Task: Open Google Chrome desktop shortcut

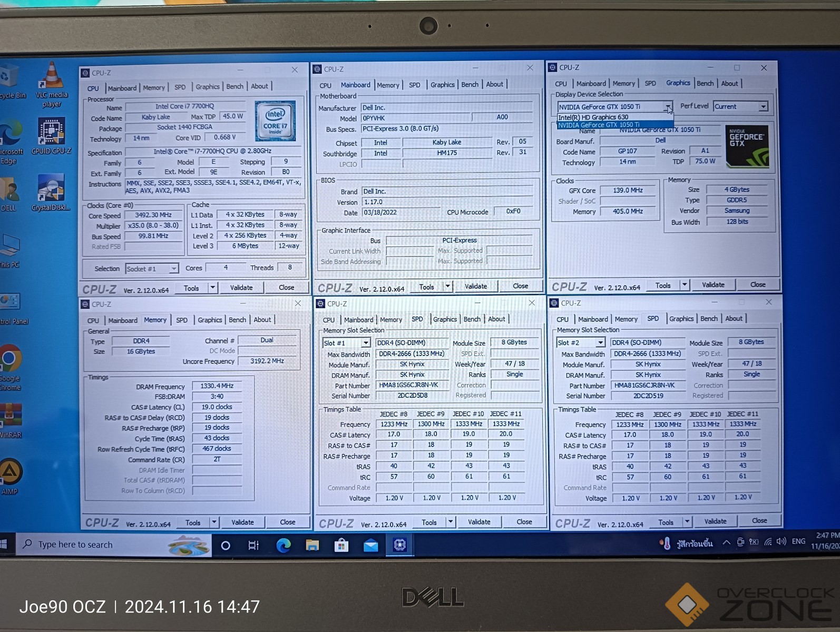Action: [10, 367]
